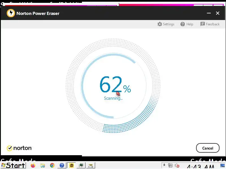The width and height of the screenshot is (226, 169).
Task: Close the Norton Power Eraser window
Action: click(x=218, y=13)
